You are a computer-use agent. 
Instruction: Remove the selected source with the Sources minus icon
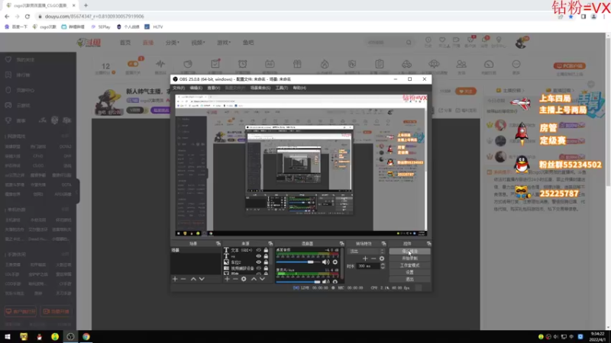235,279
